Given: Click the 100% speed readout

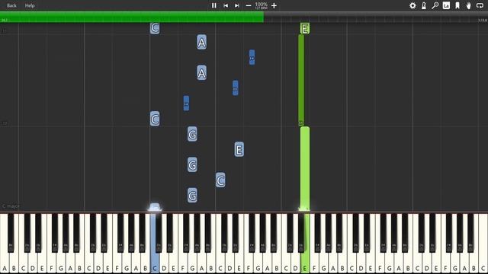Looking at the screenshot, I should coord(261,5).
